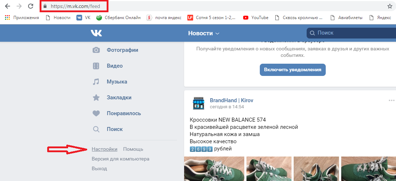Open Видео in the sidebar

pos(115,66)
